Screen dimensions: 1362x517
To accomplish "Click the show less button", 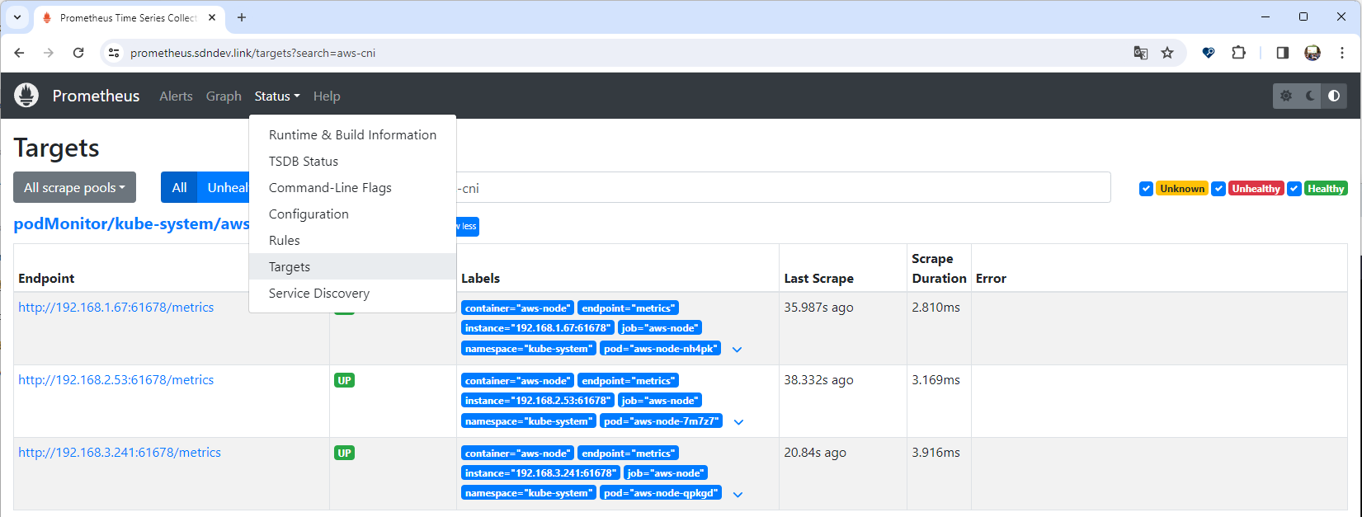I will tap(468, 226).
